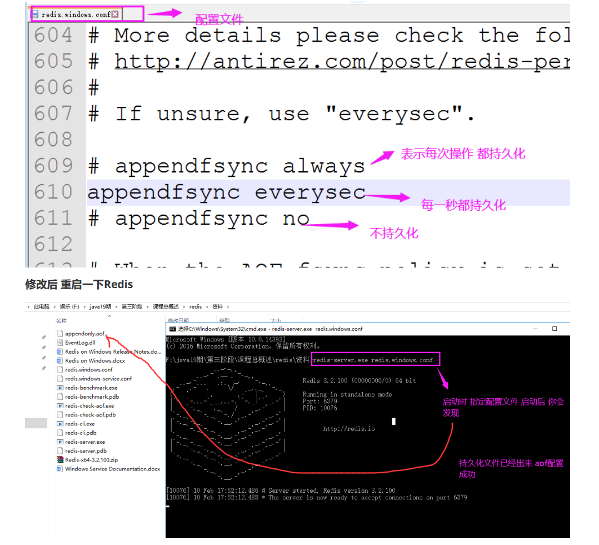The width and height of the screenshot is (599, 545).
Task: Click the save-state icon on redis.windows.conf tab
Action: (35, 14)
